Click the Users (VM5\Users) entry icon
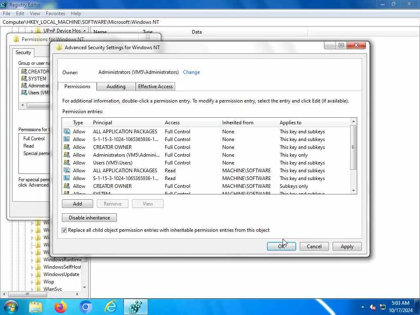420x315 pixels. point(67,162)
